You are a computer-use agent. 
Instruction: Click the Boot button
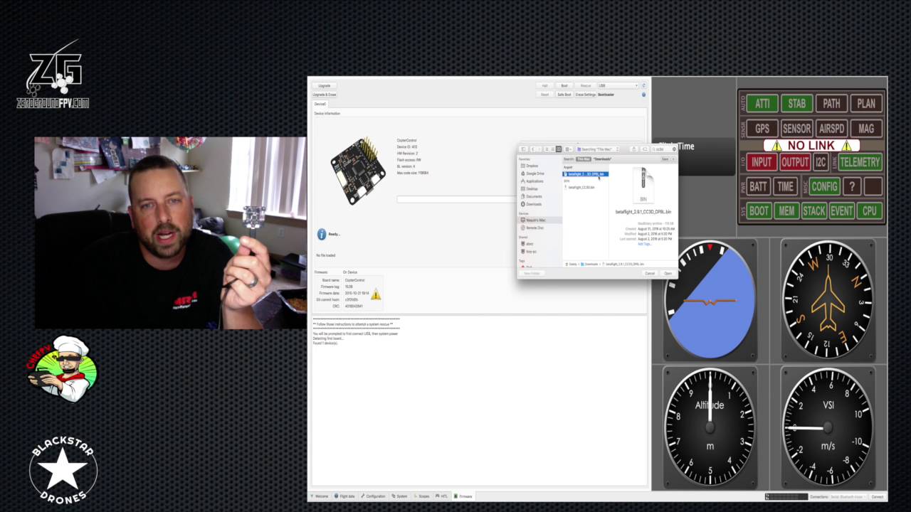click(x=564, y=85)
